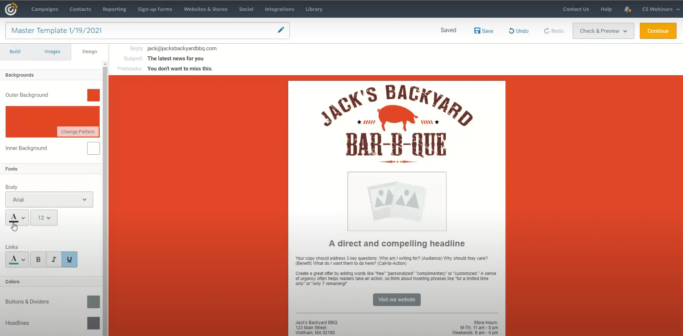Click the pencil icon to rename template
683x336 pixels.
coord(281,30)
